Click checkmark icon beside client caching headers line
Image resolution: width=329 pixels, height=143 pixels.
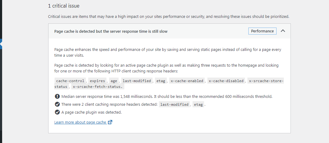[57, 105]
